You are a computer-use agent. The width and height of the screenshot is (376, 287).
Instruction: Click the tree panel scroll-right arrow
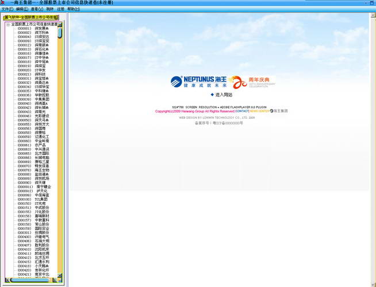(55, 280)
